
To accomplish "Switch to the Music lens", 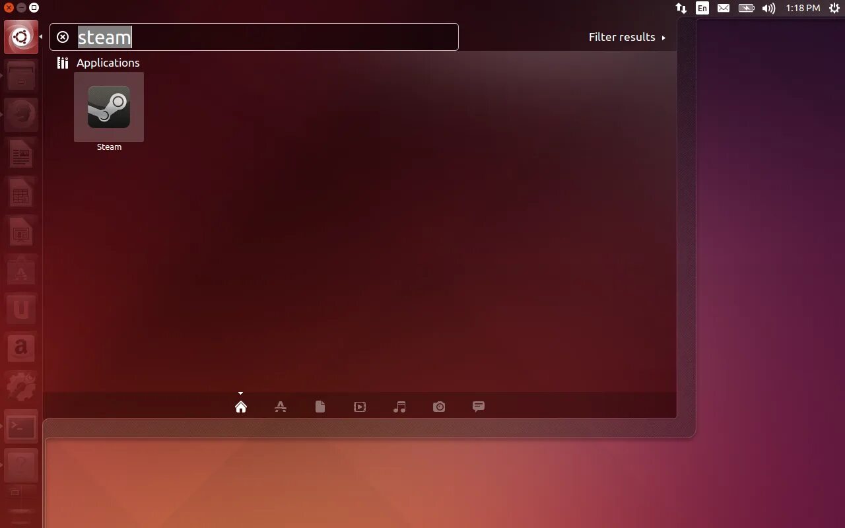I will coord(399,407).
